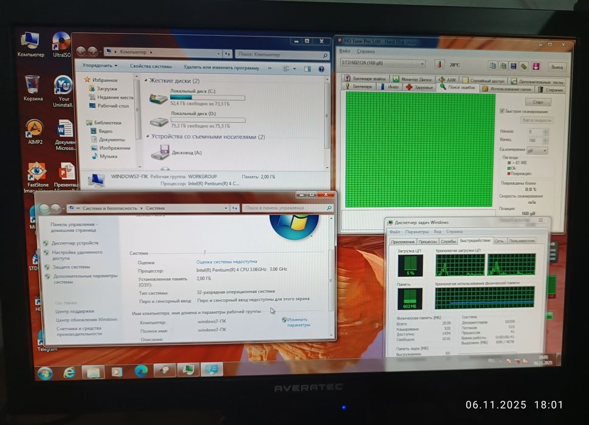Open the Параметры menu in Task Manager
589x425 pixels.
(x=417, y=232)
